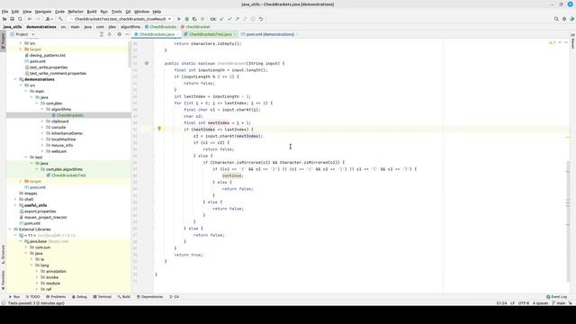The image size is (576, 324).
Task: Click the checkBracket method breadcrumb
Action: pos(195,27)
